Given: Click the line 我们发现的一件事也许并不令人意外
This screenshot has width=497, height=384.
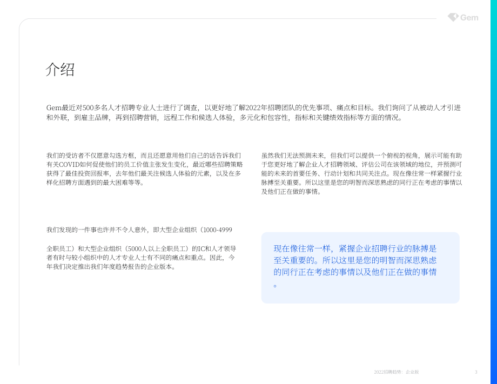Looking at the screenshot, I should pyautogui.click(x=139, y=230).
